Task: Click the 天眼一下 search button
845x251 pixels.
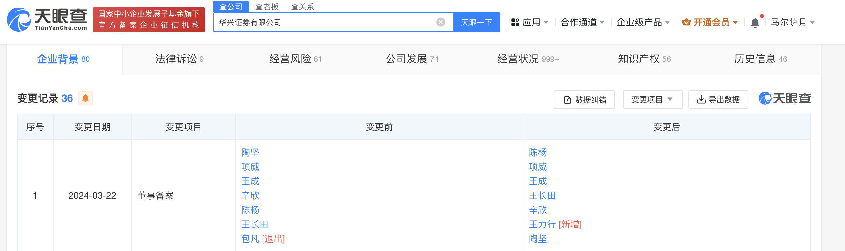Action: [477, 22]
